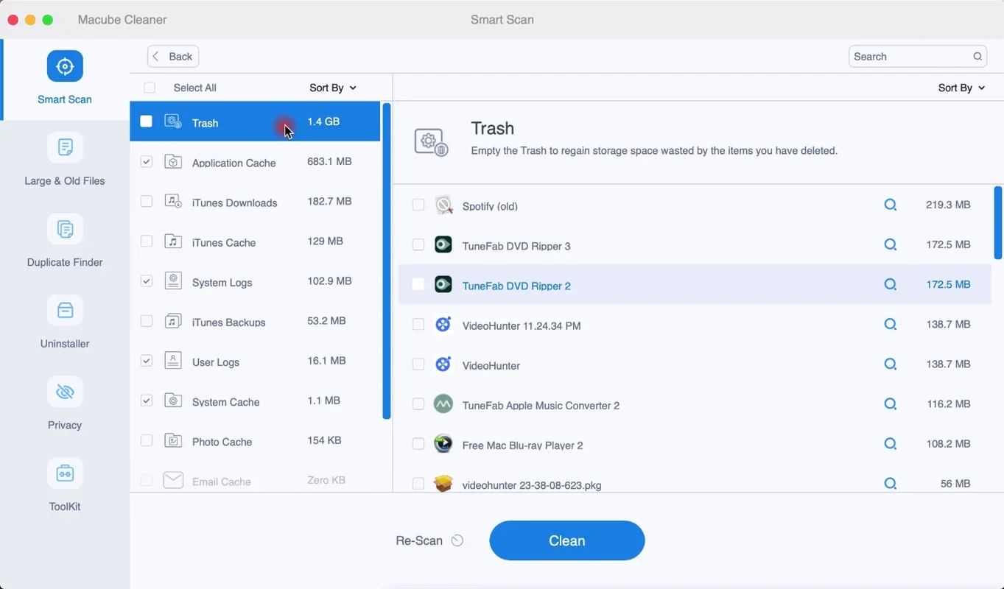Image resolution: width=1004 pixels, height=589 pixels.
Task: Click the User Logs category icon
Action: tap(173, 361)
